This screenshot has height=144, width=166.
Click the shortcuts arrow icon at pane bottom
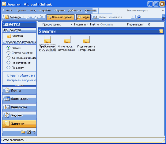click(x=29, y=132)
